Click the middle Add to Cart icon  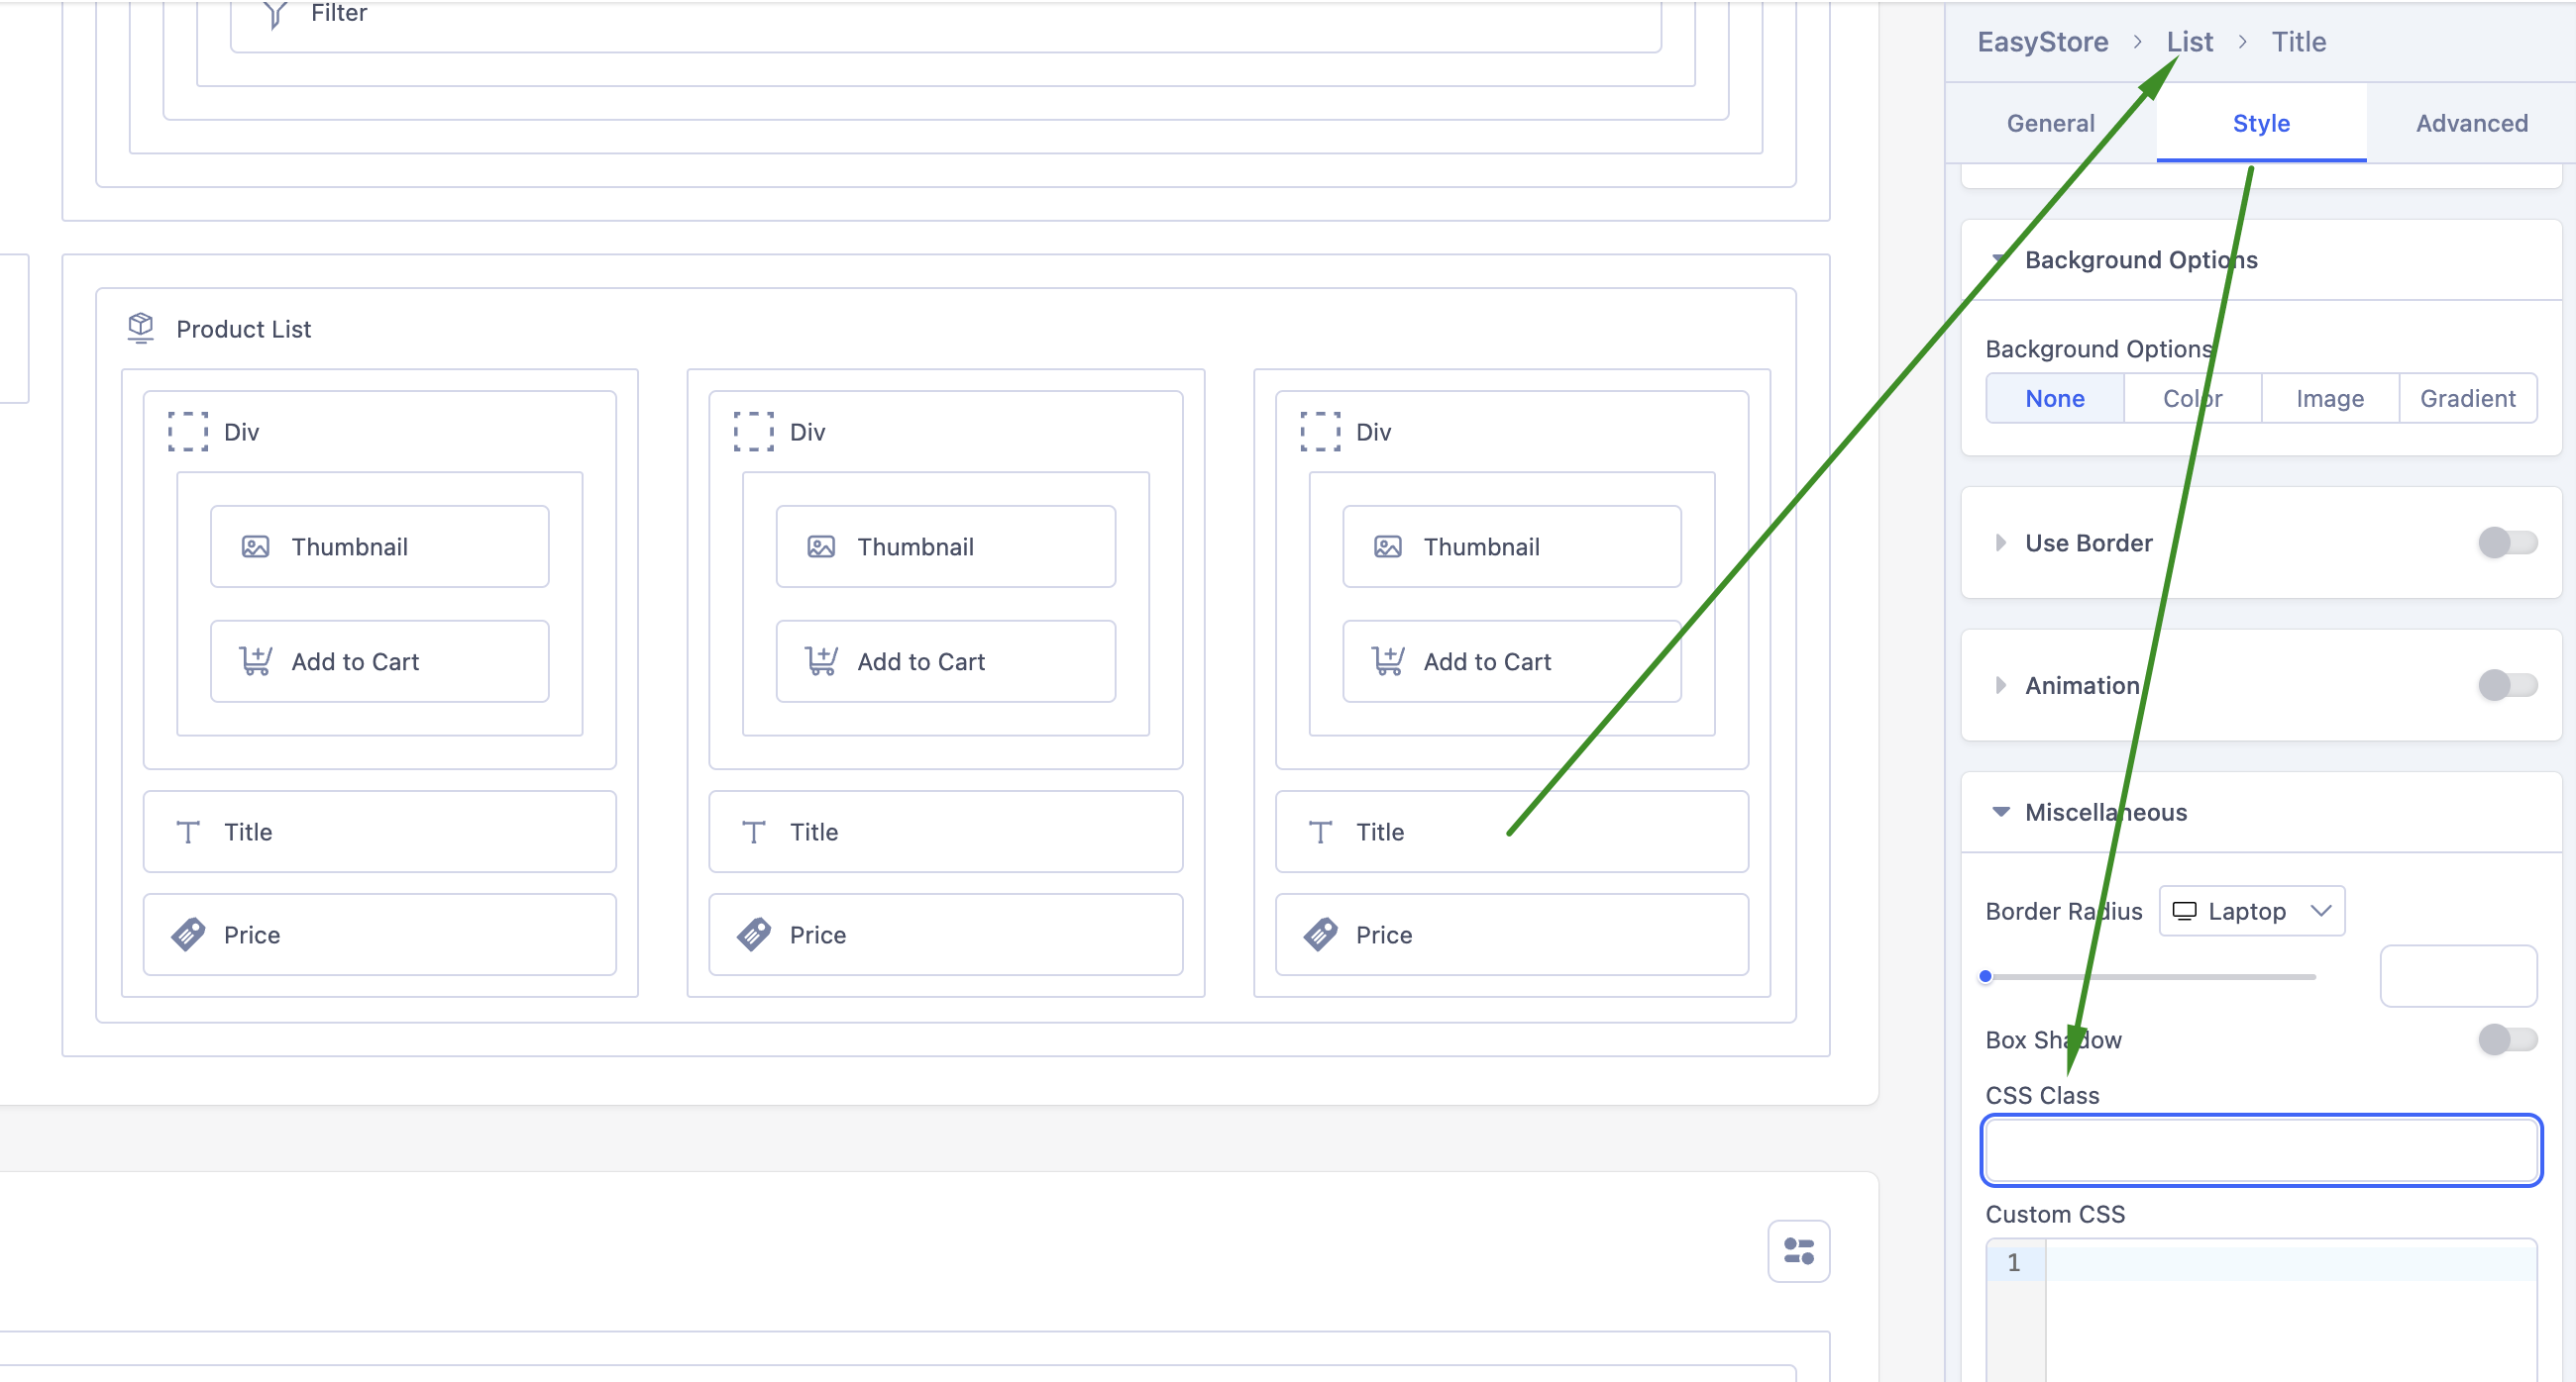(x=821, y=660)
